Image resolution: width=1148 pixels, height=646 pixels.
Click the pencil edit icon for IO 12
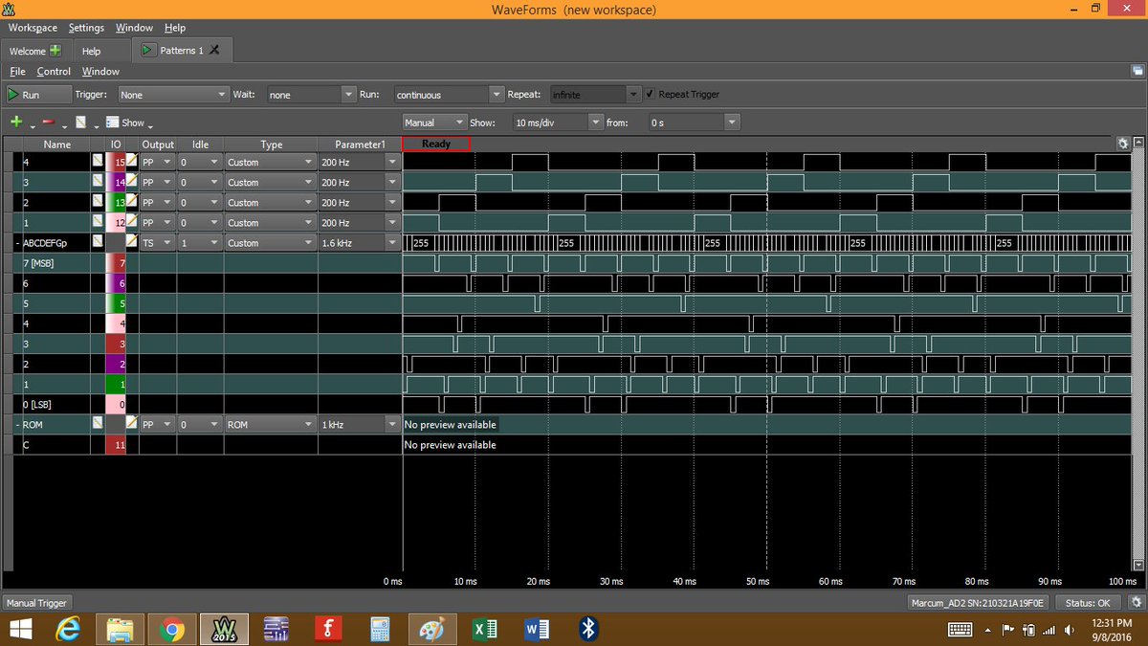coord(133,222)
